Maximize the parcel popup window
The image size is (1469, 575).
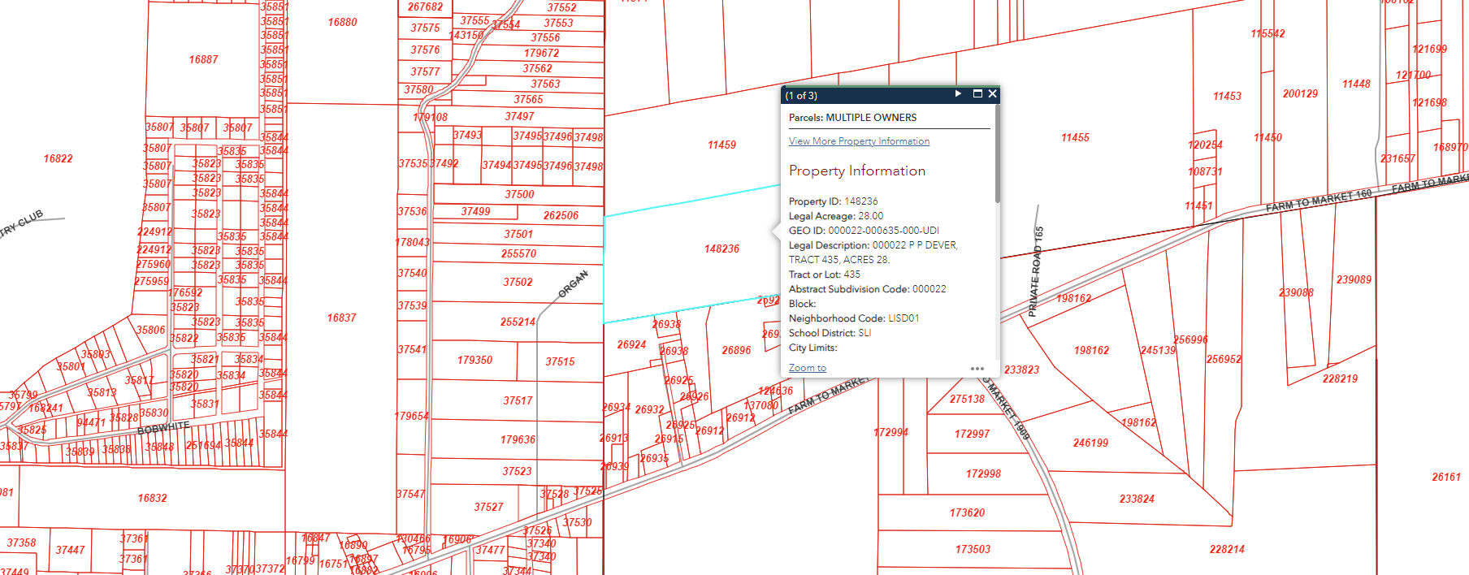point(977,94)
